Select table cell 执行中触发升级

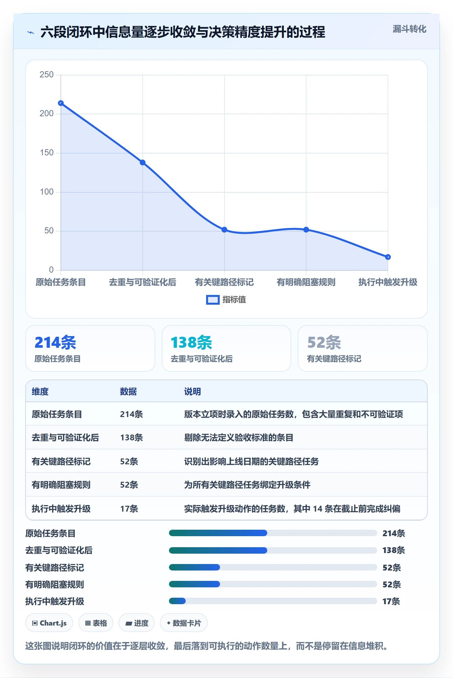pos(61,509)
